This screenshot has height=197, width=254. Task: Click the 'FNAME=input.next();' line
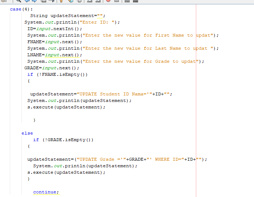pos(55,42)
